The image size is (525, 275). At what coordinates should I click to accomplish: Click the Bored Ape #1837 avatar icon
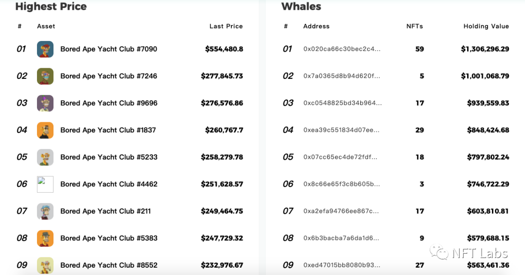(45, 130)
